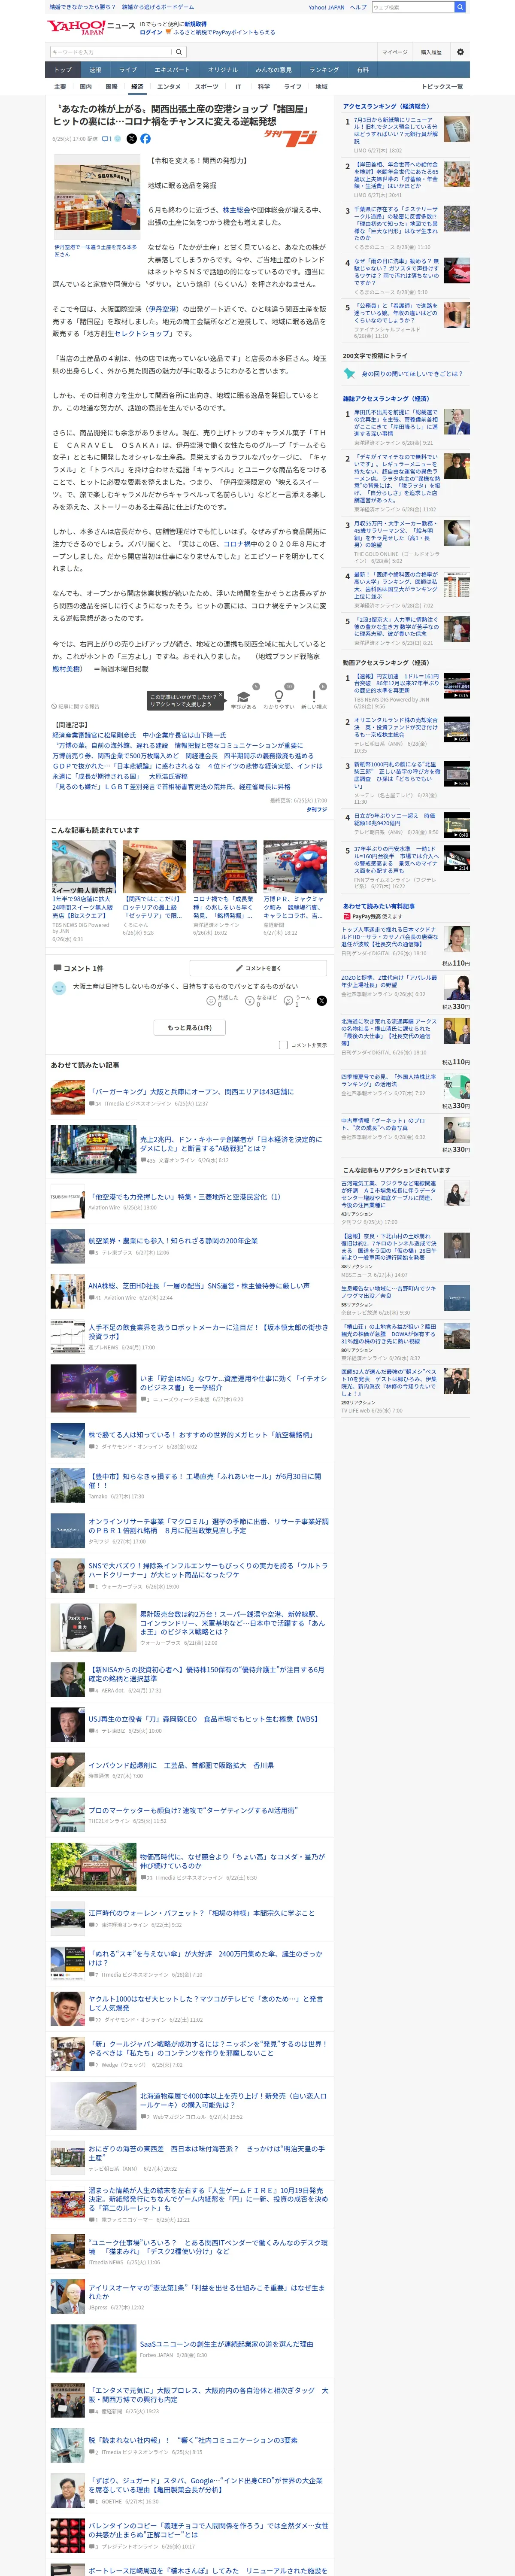Open the オリジナル tab
Image resolution: width=515 pixels, height=2576 pixels.
tap(223, 70)
